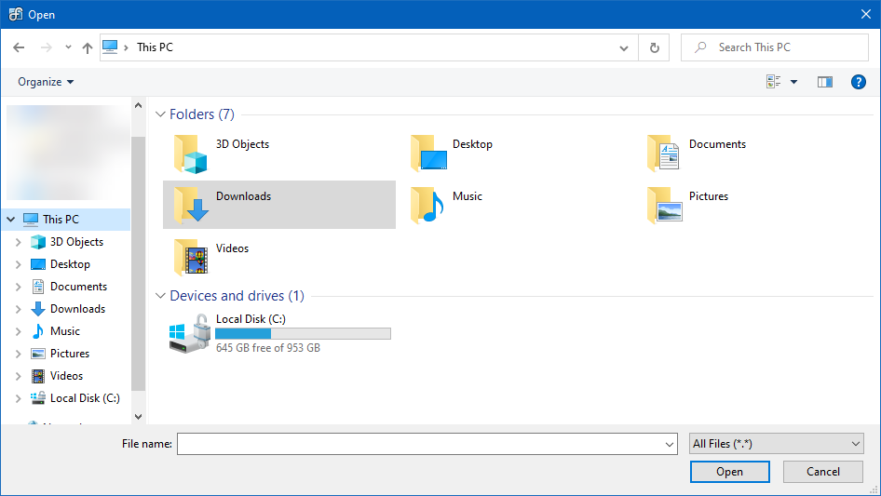Click 3D Objects sidebar icon
881x496 pixels.
38,242
